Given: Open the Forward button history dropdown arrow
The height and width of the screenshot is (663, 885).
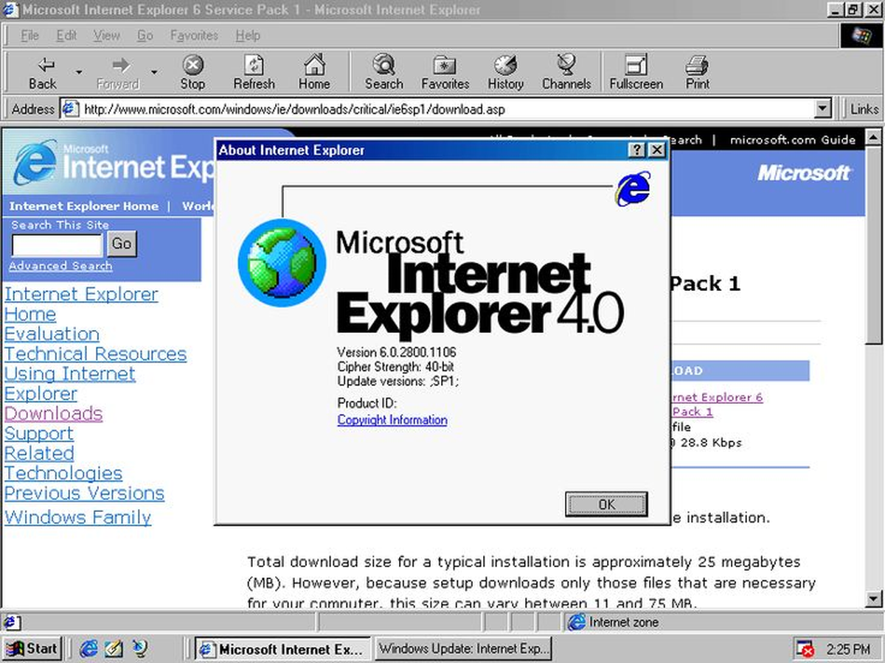Looking at the screenshot, I should [154, 72].
